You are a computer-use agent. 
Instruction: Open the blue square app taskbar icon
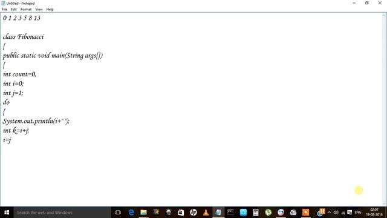[243, 213]
